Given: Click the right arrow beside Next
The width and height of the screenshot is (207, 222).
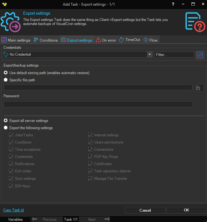Looking at the screenshot, I should (107, 219).
